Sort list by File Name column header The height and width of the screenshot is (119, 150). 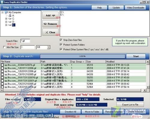(20, 62)
